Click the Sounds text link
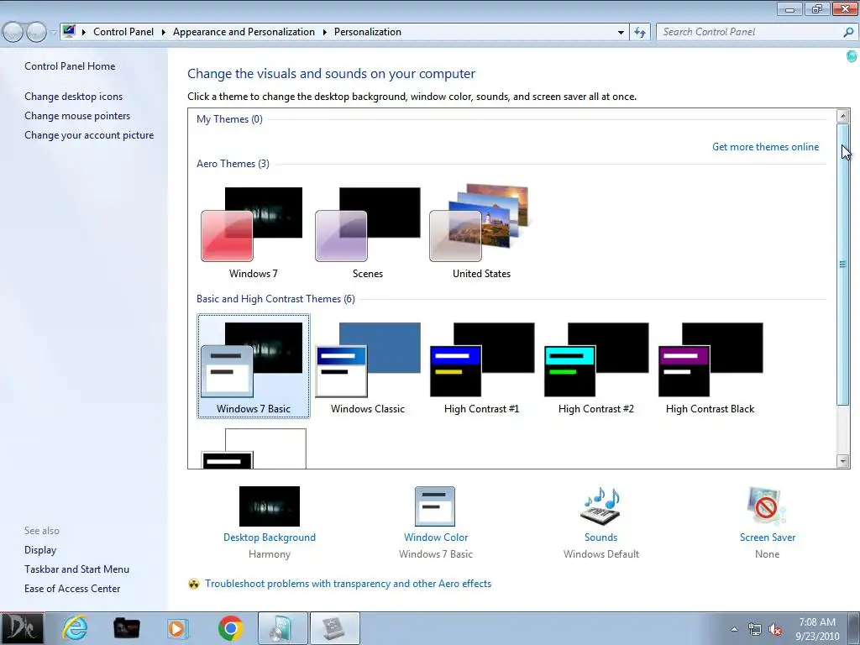This screenshot has height=645, width=860. [600, 537]
